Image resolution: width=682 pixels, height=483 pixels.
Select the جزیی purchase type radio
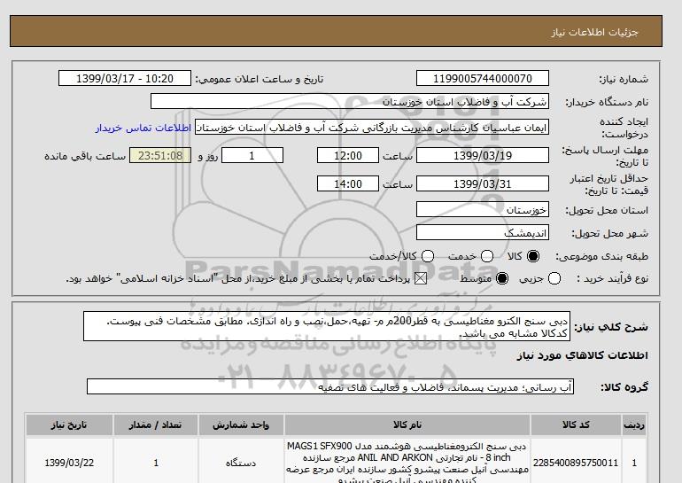(x=554, y=278)
